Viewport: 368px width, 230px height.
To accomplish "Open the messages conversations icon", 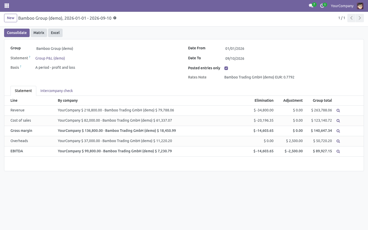I will 311,6.
